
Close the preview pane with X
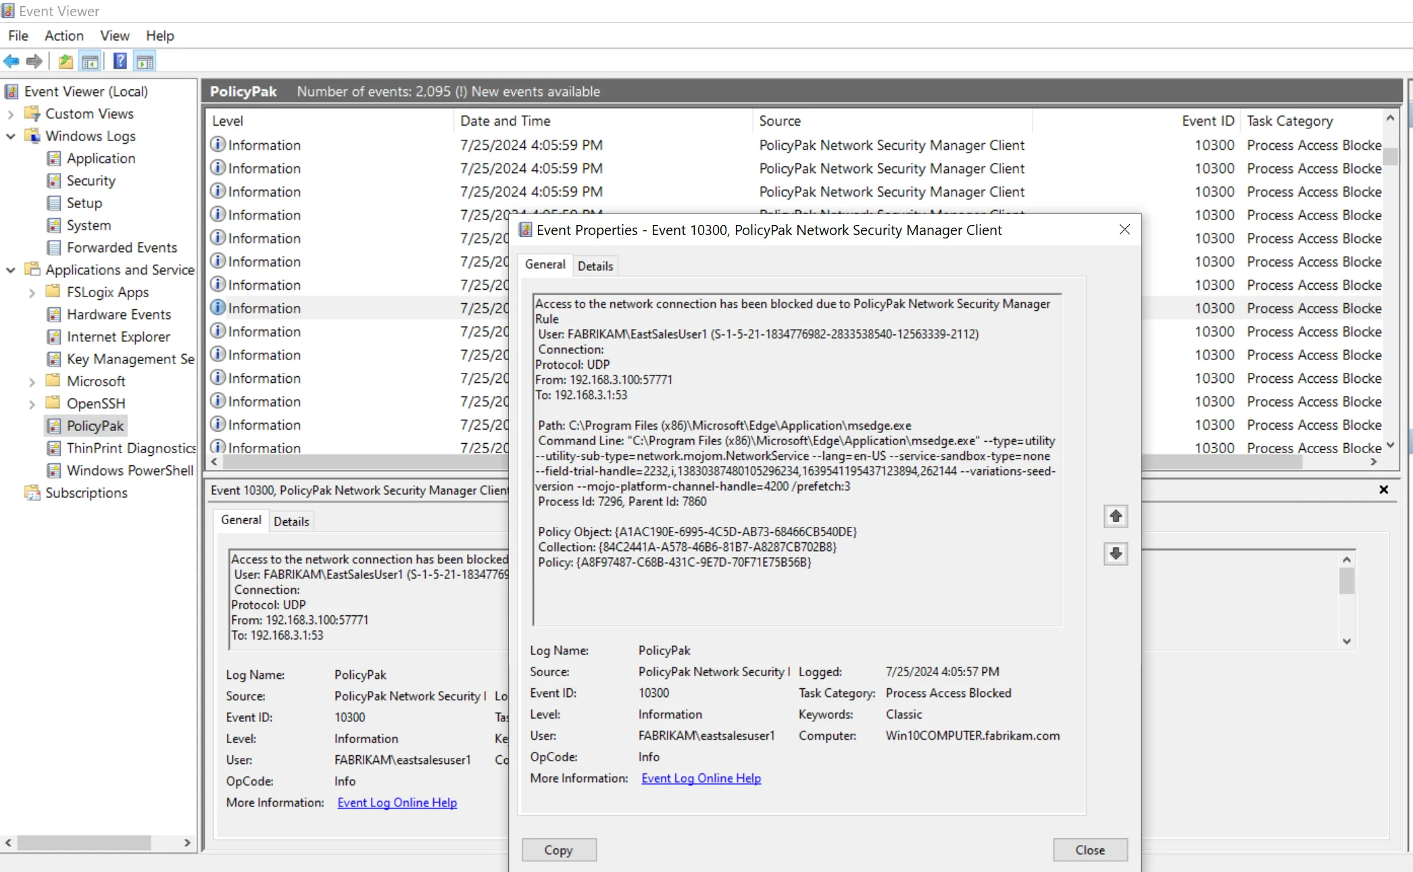(1383, 490)
